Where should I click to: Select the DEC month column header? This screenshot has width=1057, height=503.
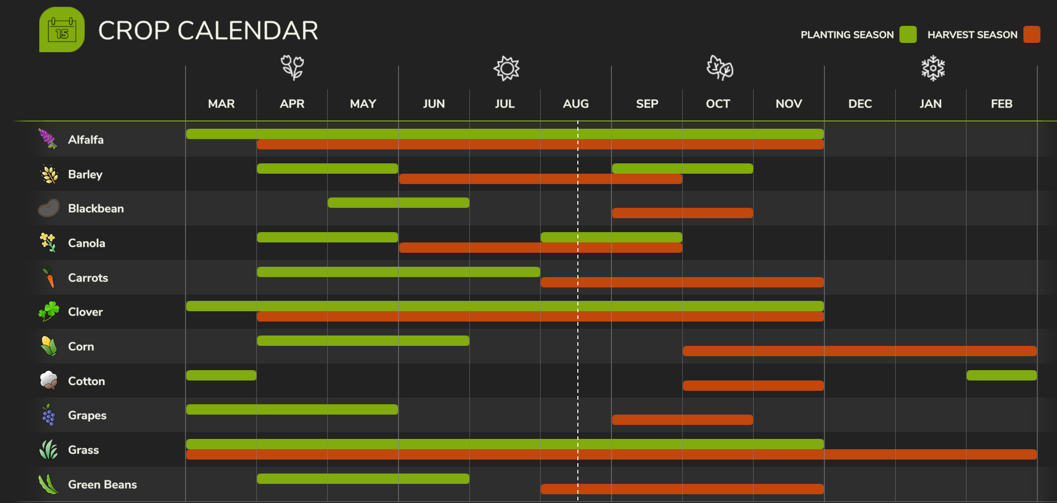[x=860, y=104]
